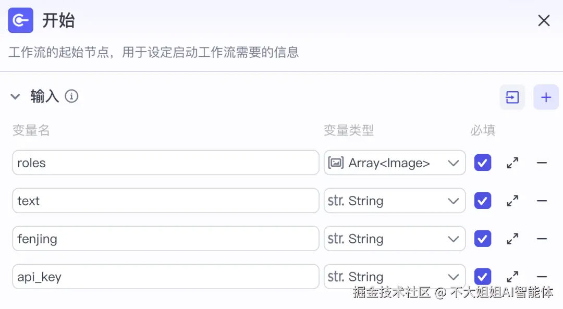
Task: Remove the api_key variable row
Action: [x=542, y=277]
